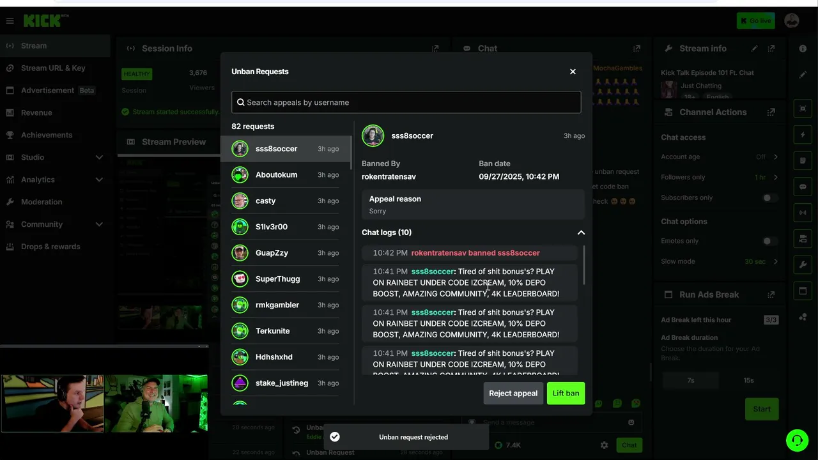
Task: Open the green headset support widget
Action: click(x=797, y=440)
